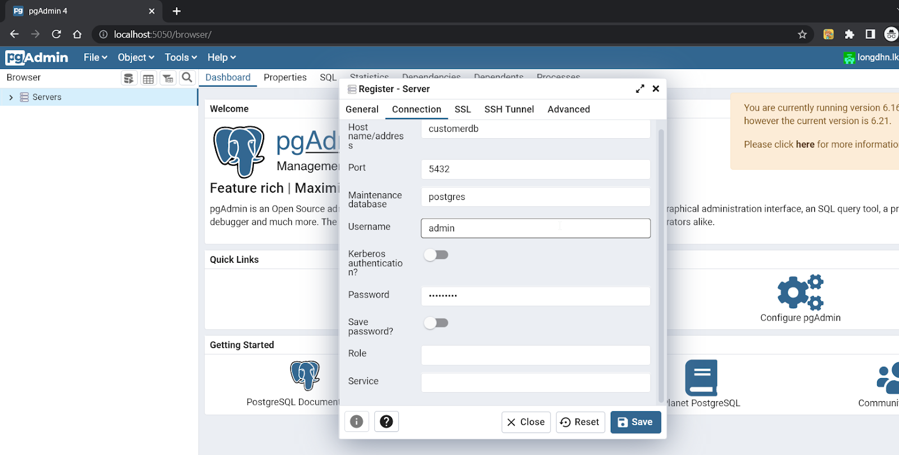Switch to the General tab in dialog
The image size is (899, 455).
[362, 110]
